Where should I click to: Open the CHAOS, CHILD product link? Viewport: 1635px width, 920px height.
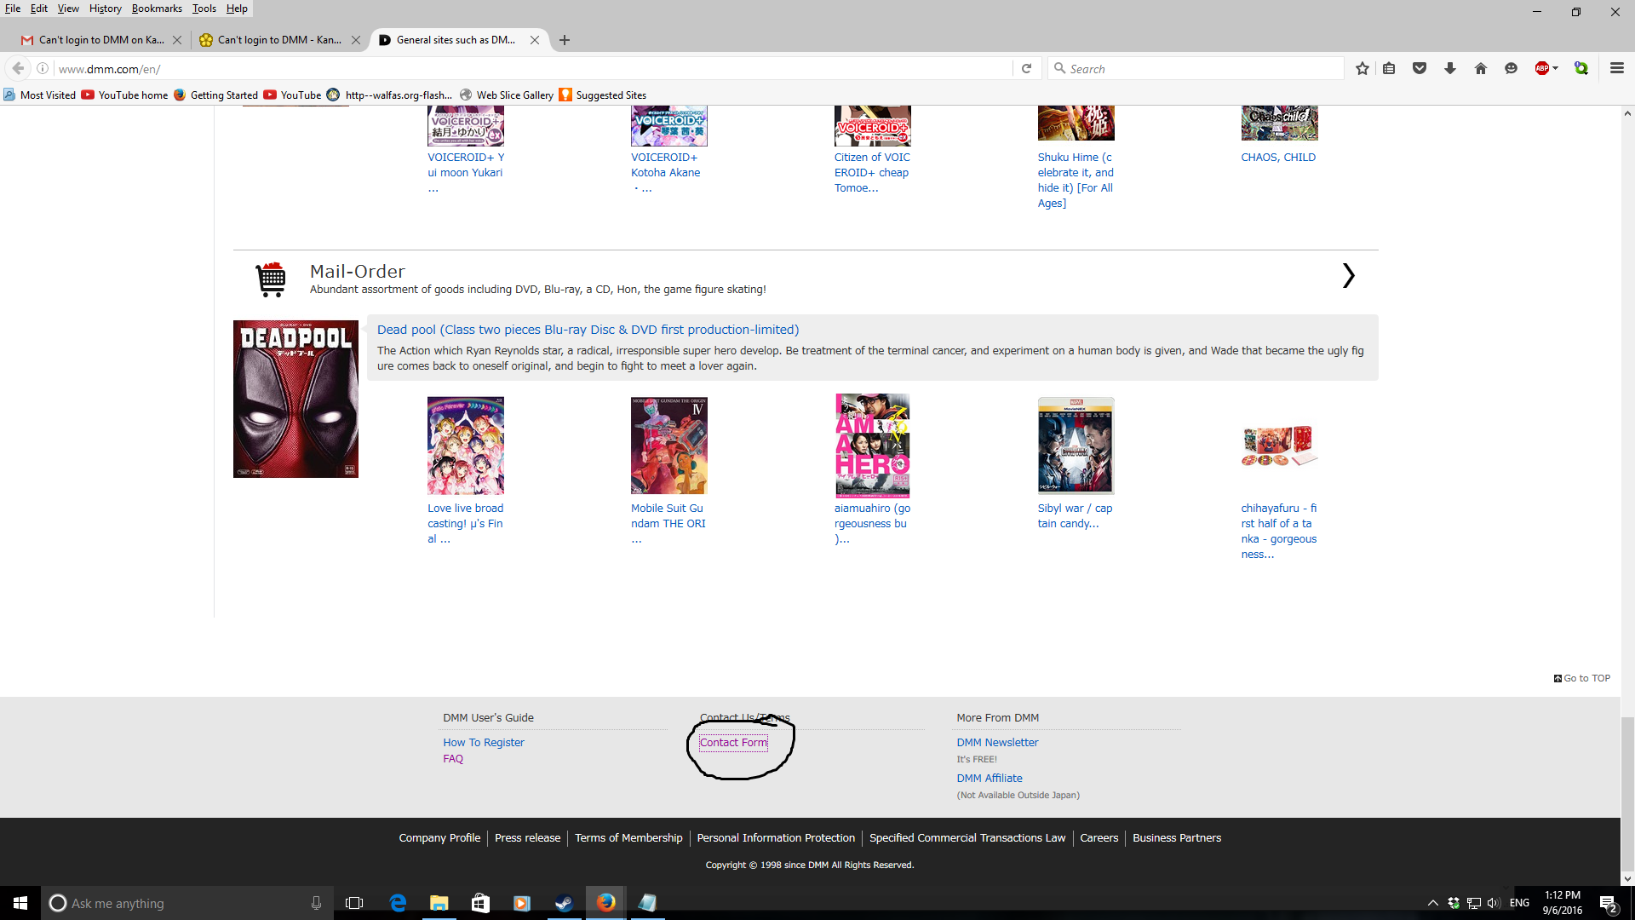coord(1278,158)
